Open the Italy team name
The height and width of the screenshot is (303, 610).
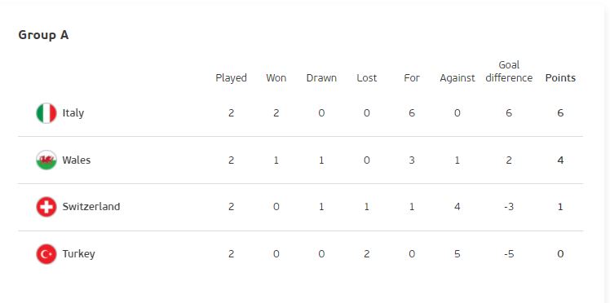pos(73,113)
